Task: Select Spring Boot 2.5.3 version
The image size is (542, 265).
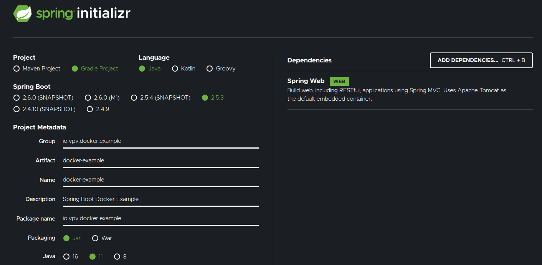Action: pos(213,98)
